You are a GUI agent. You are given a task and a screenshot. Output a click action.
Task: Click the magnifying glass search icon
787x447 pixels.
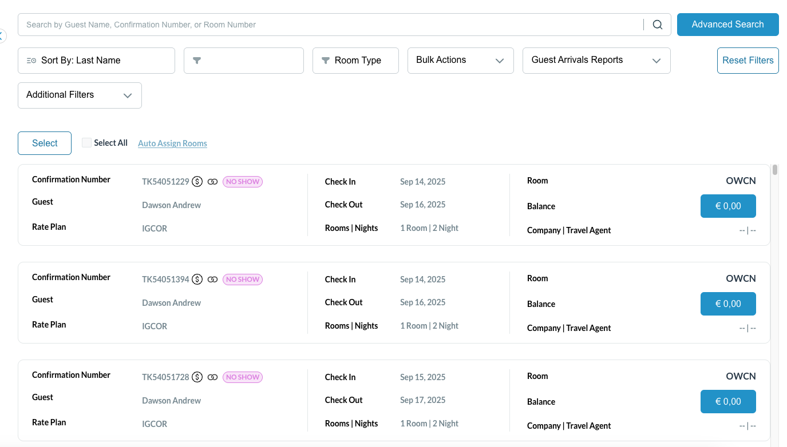pyautogui.click(x=658, y=25)
